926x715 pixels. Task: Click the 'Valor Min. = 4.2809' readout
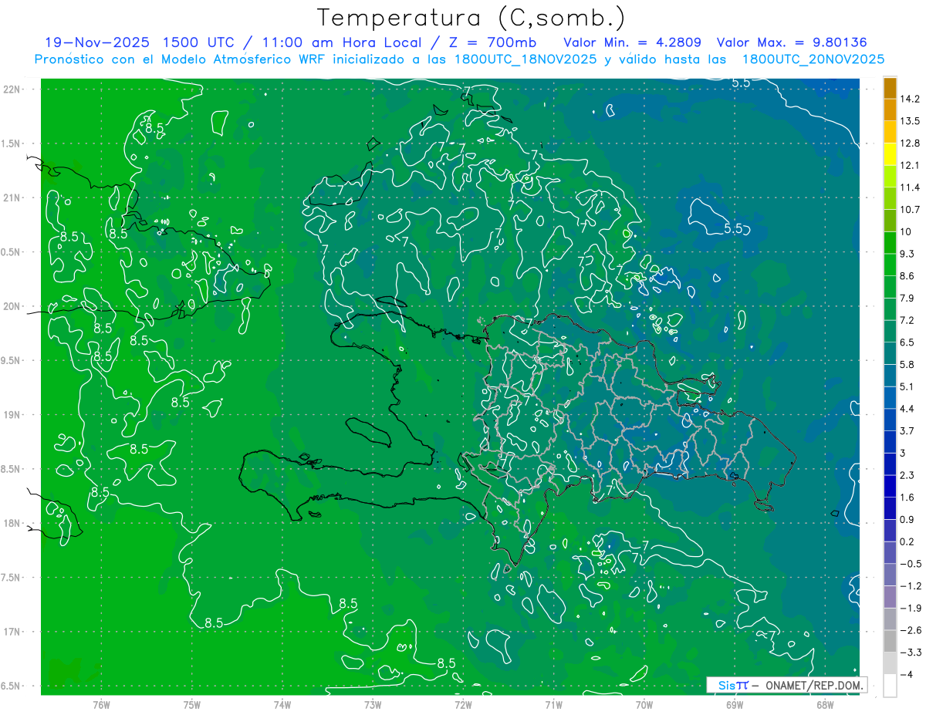point(632,42)
